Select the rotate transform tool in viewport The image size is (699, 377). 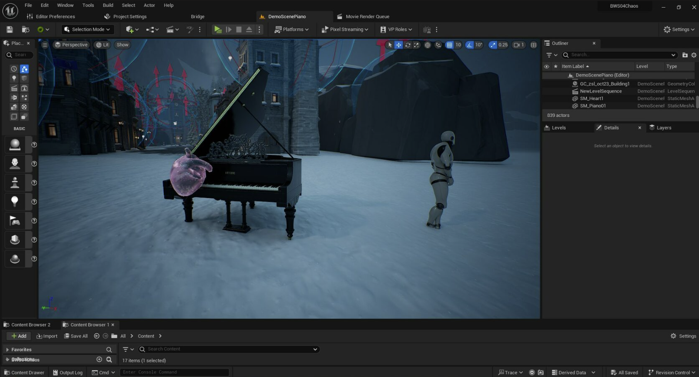[408, 45]
